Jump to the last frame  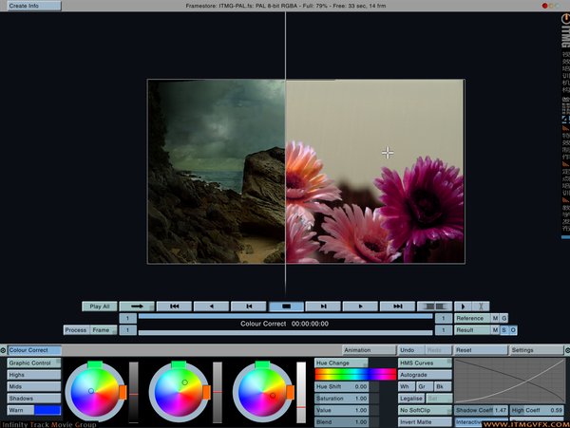click(397, 307)
